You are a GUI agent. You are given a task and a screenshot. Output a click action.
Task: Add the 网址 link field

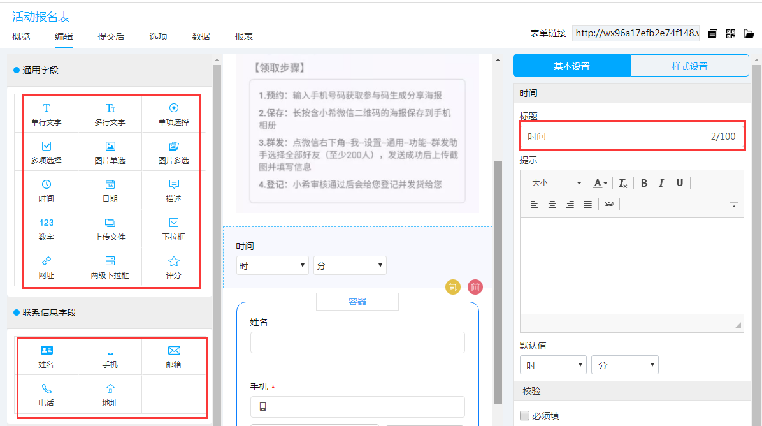(x=46, y=267)
